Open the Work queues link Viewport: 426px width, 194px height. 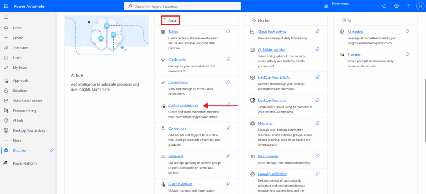coord(268,156)
